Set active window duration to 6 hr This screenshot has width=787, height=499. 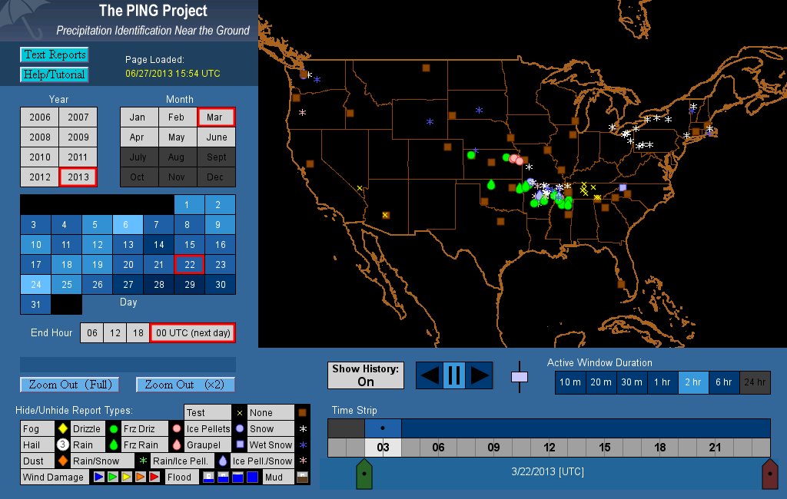(x=724, y=382)
